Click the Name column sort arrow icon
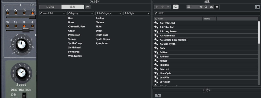This screenshot has height=98, width=261. pyautogui.click(x=156, y=19)
